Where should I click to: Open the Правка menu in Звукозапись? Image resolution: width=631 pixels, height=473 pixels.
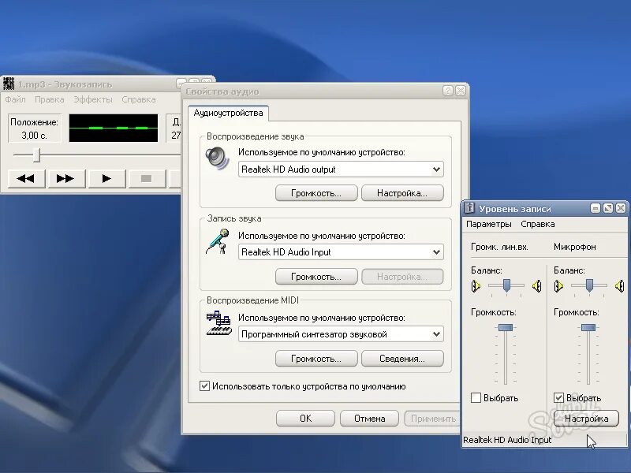pos(49,99)
